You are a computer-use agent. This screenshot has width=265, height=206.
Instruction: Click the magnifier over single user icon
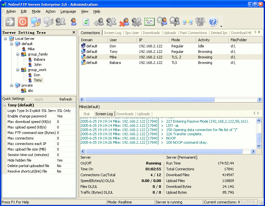(x=162, y=22)
